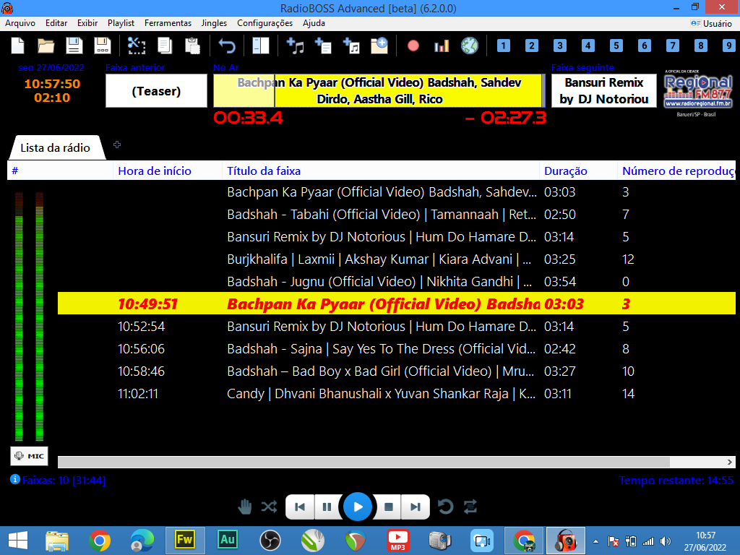
Task: Open the Configurações menu
Action: (x=264, y=23)
